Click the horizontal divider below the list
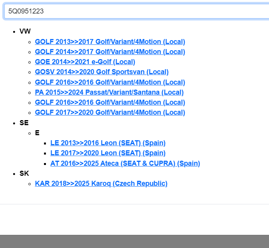269x248 pixels. [134, 204]
